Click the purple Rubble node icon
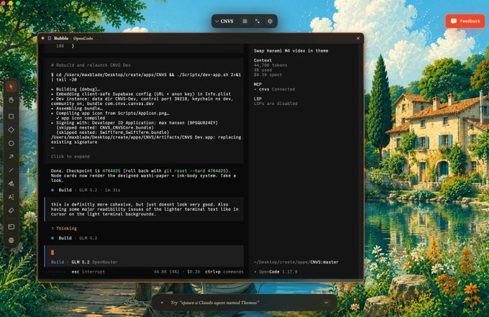This screenshot has width=489, height=317. [50, 38]
